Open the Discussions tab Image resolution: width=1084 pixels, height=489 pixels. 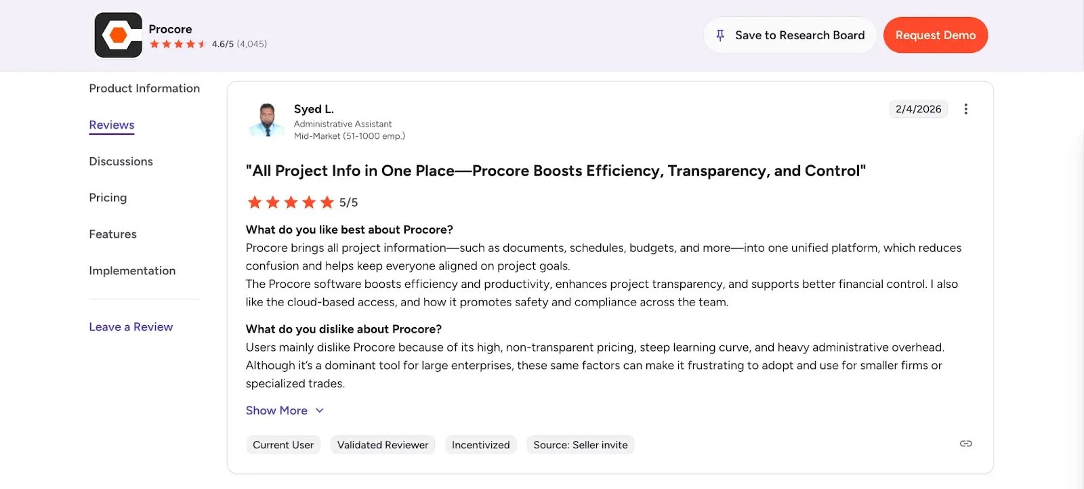click(121, 161)
